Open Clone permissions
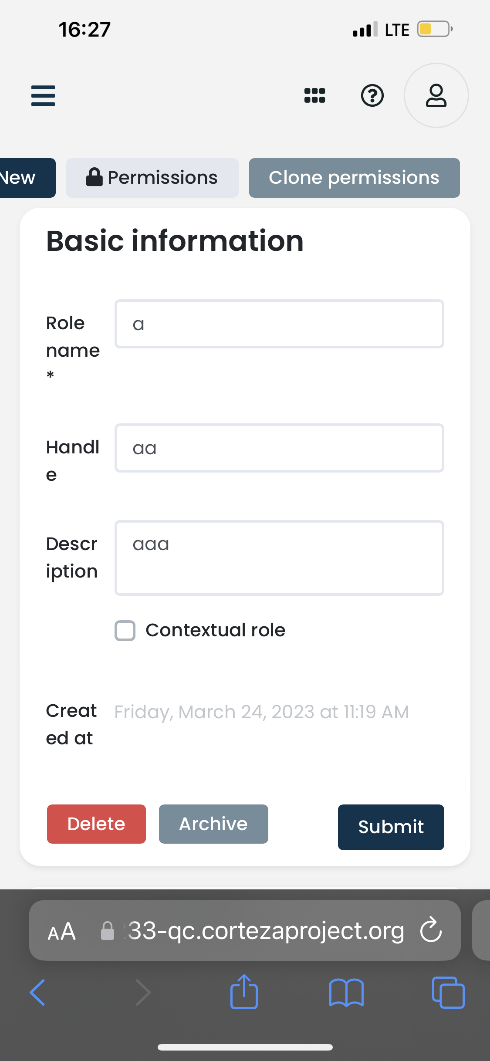The image size is (490, 1061). click(354, 177)
